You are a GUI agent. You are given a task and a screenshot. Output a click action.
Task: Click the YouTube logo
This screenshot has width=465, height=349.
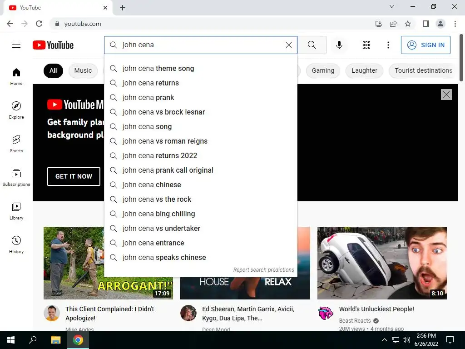[53, 45]
